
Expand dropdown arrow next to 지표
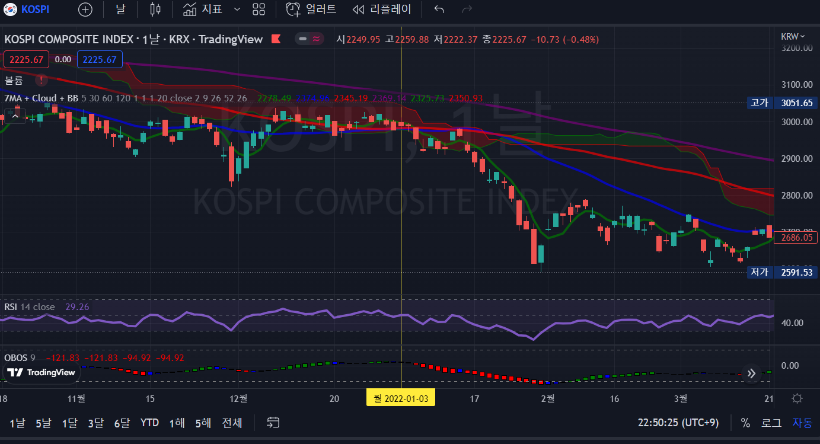pos(237,9)
